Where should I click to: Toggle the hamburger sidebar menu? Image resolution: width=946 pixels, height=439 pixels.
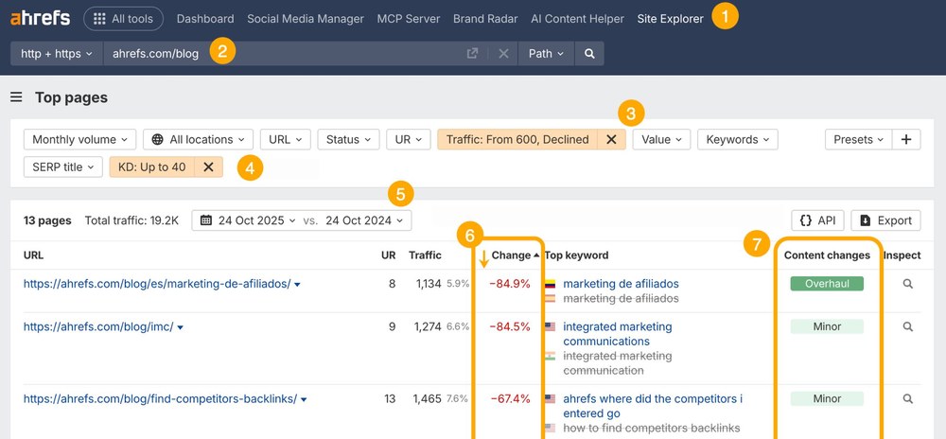coord(16,97)
